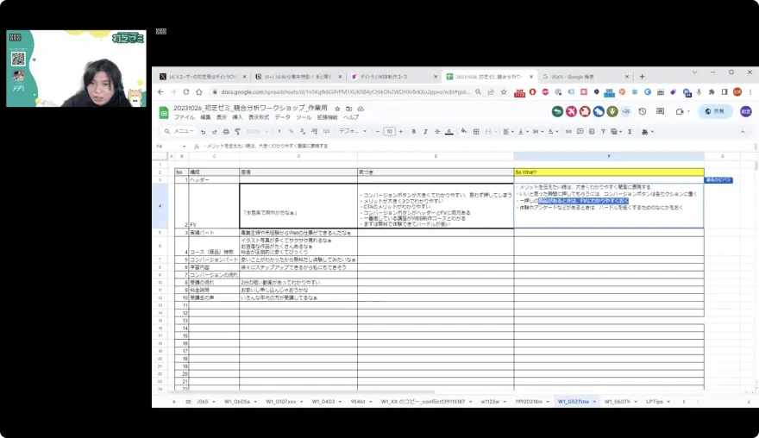Open the 表示 menu

(x=221, y=117)
